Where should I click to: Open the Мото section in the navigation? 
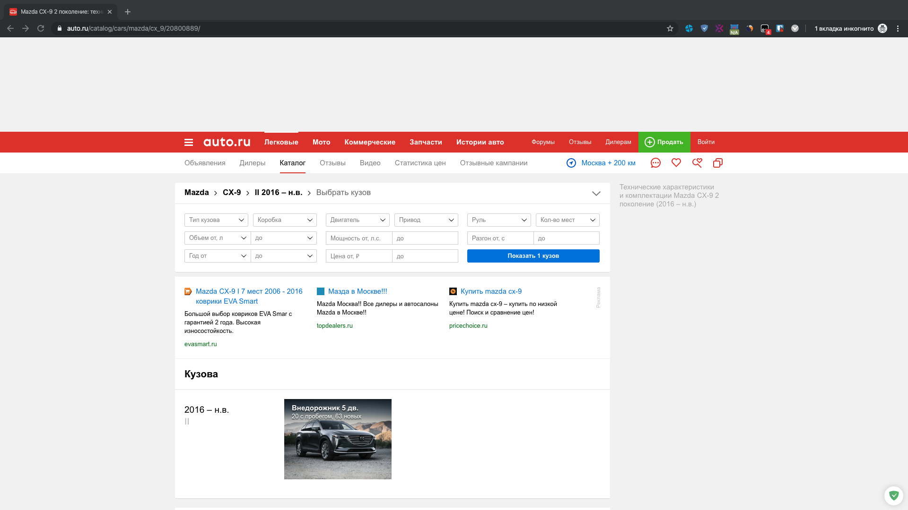click(322, 142)
